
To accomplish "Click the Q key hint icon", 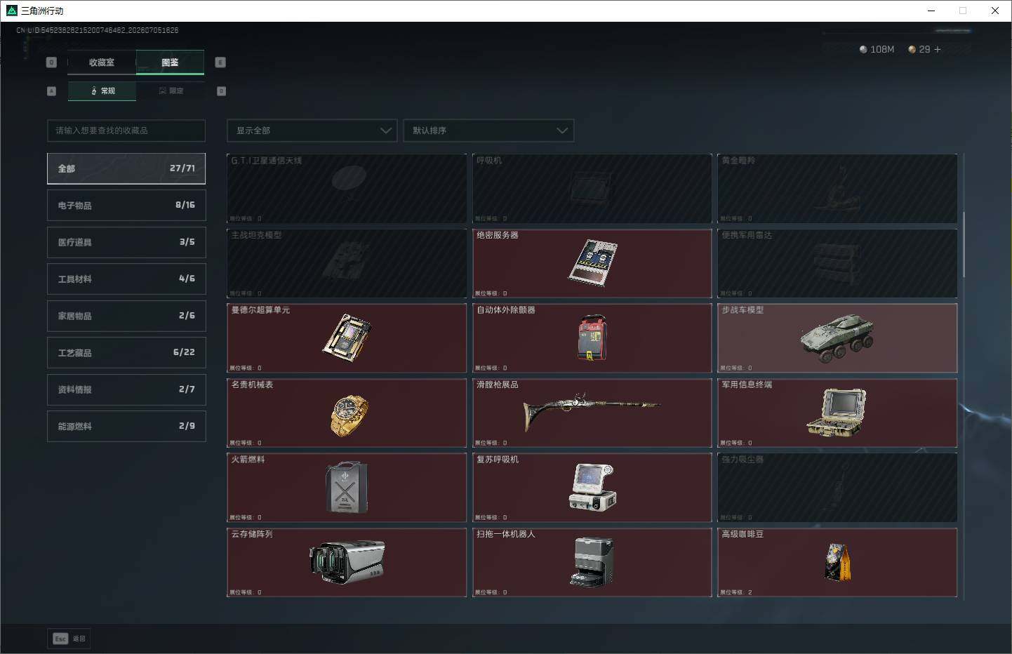I will tap(51, 62).
